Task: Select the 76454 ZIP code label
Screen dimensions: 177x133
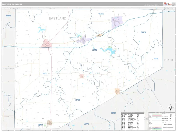Action: coord(113,113)
